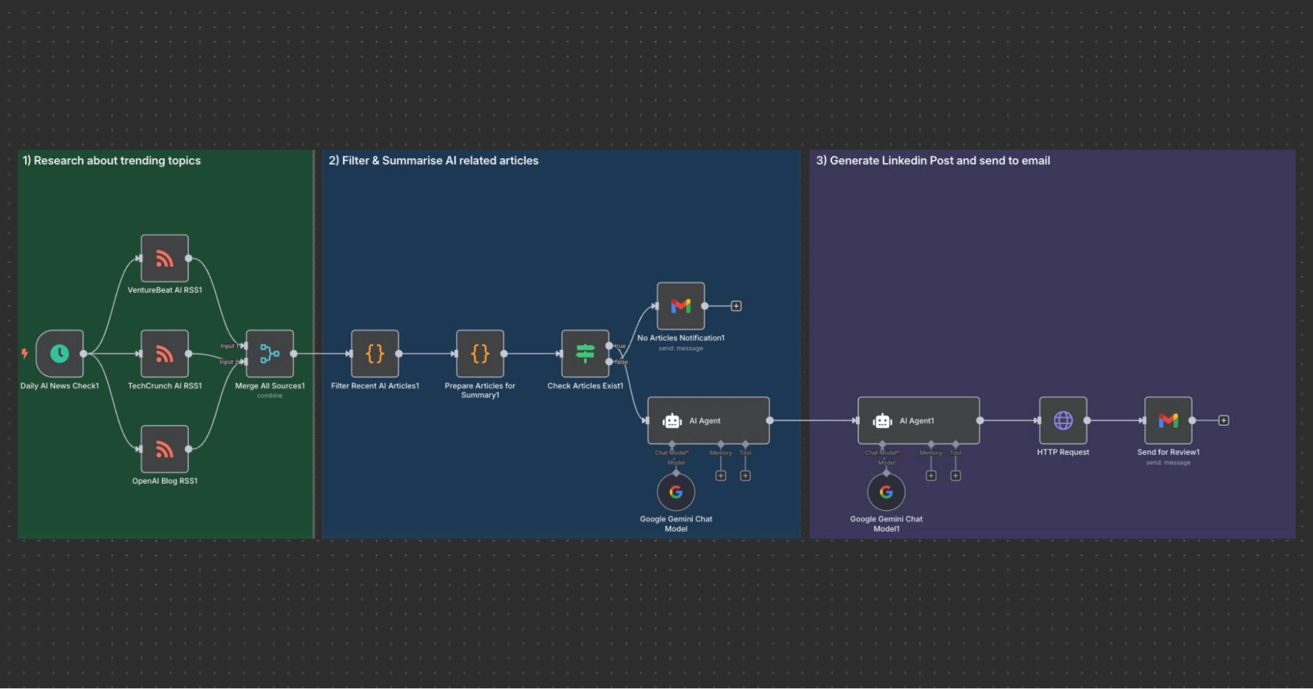Add a Tool to AI Agent1 via plus button
The image size is (1313, 689).
pos(956,474)
